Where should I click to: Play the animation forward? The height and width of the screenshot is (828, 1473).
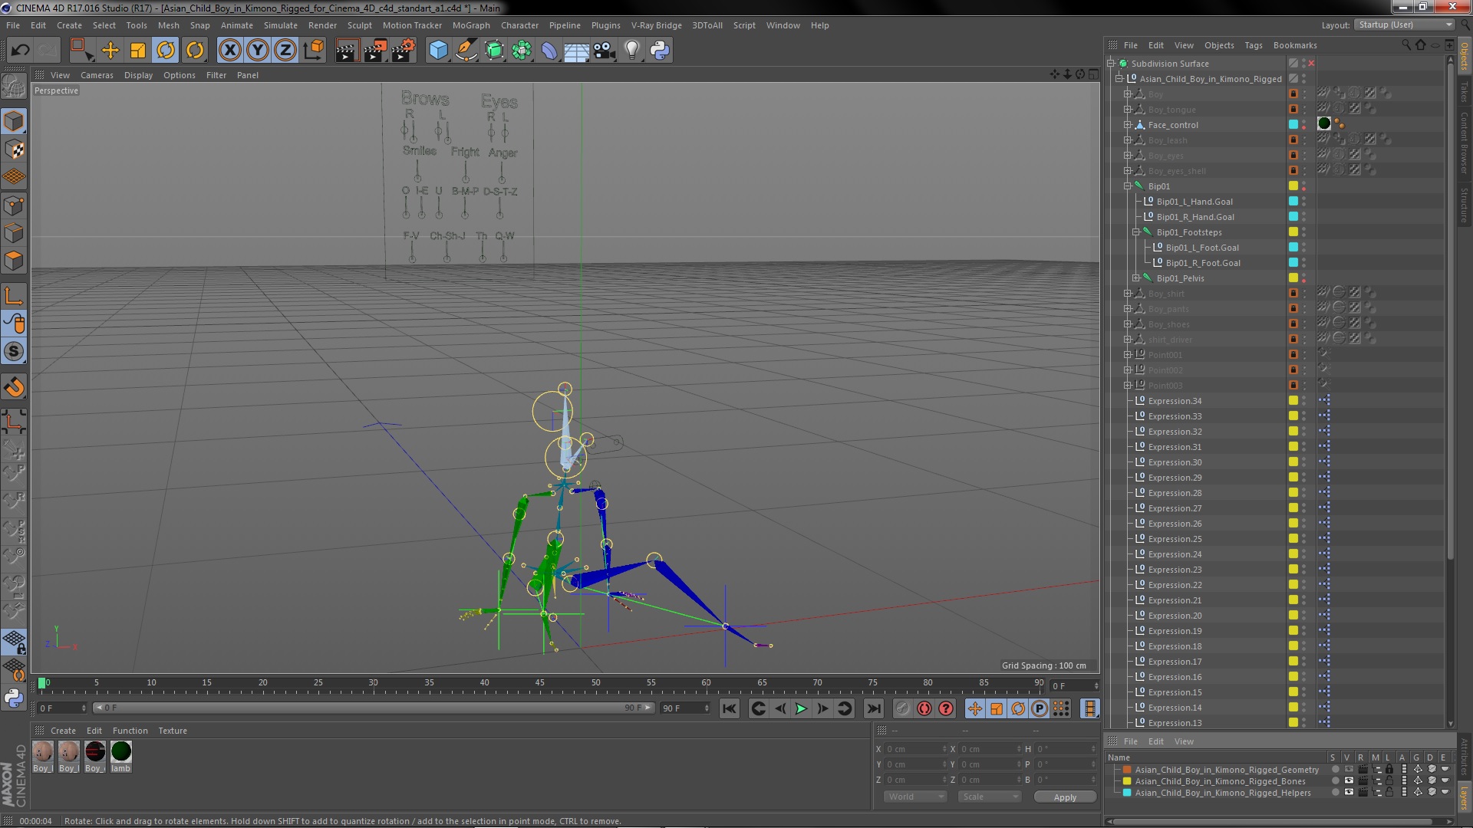pos(801,708)
